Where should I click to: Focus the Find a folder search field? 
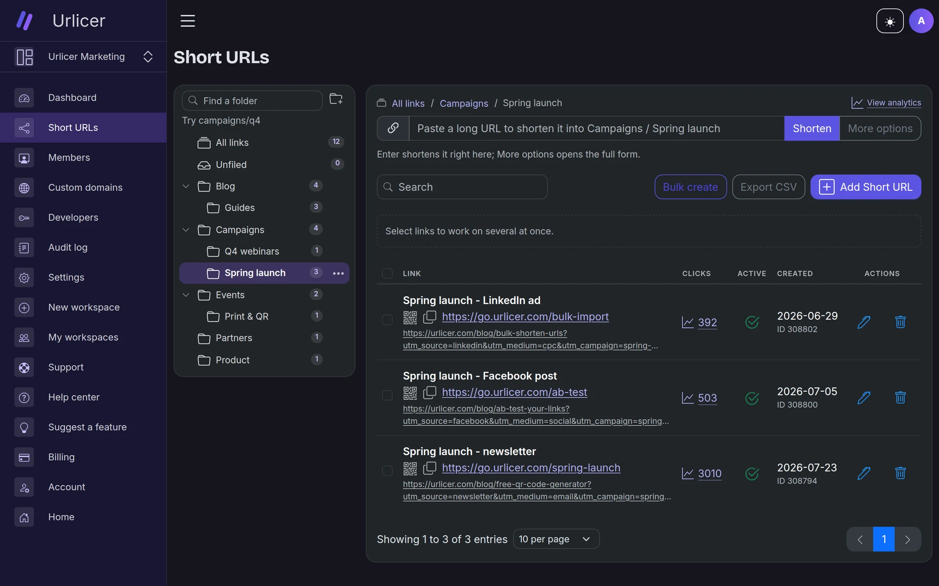click(x=252, y=101)
